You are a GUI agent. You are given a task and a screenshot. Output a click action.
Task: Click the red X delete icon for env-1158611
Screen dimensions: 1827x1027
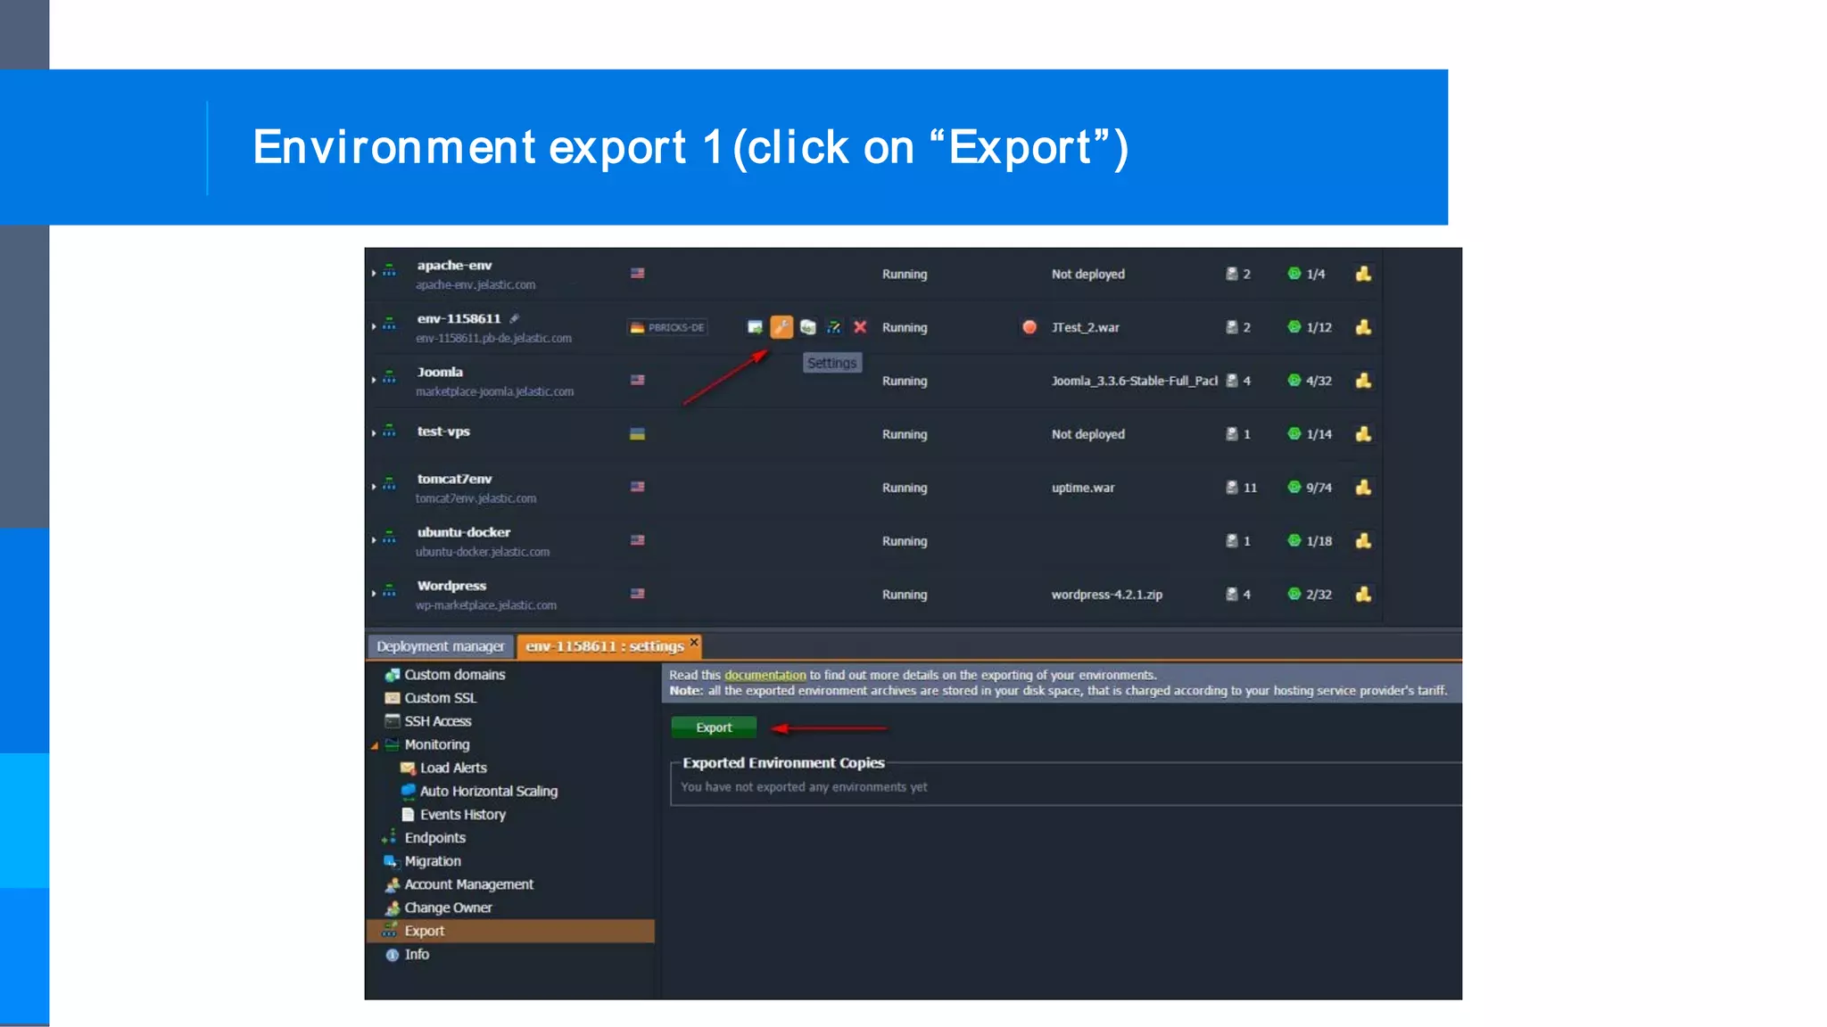pos(860,327)
